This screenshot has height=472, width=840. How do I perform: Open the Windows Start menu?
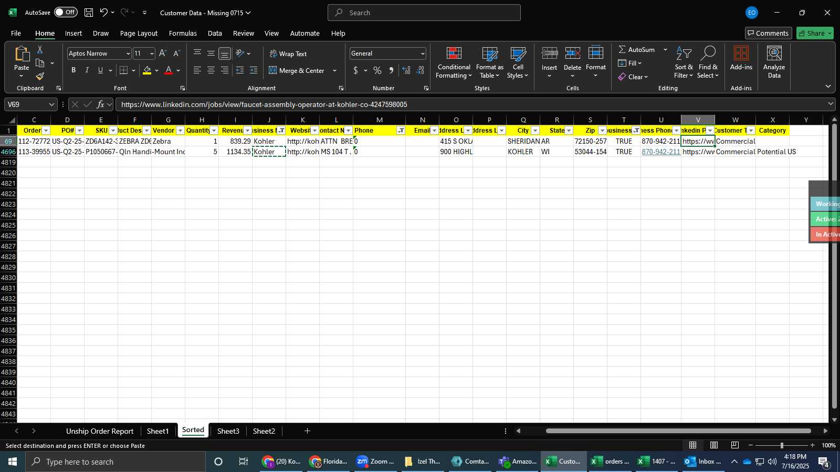point(13,462)
